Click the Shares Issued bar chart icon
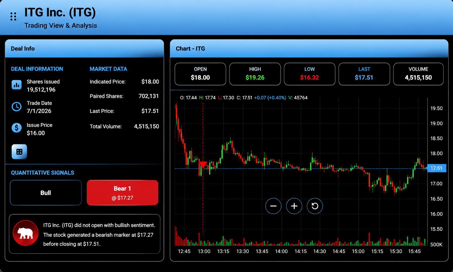The image size is (453, 272). click(x=16, y=85)
